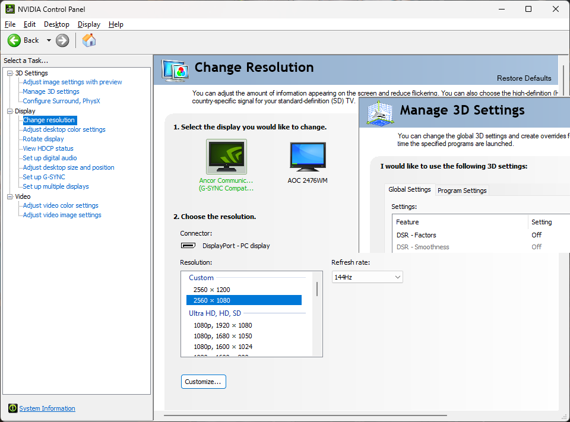
Task: Select the Ancor Communic G-SYNC monitor icon
Action: pos(226,157)
